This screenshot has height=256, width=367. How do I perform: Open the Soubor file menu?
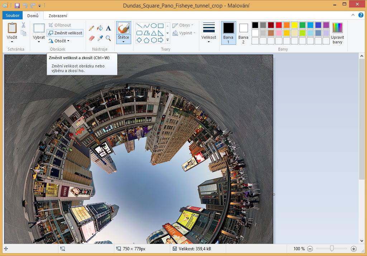pyautogui.click(x=13, y=15)
